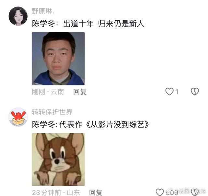The width and height of the screenshot is (208, 196).
Task: Click the 刚刚 timestamp
Action: point(38,92)
